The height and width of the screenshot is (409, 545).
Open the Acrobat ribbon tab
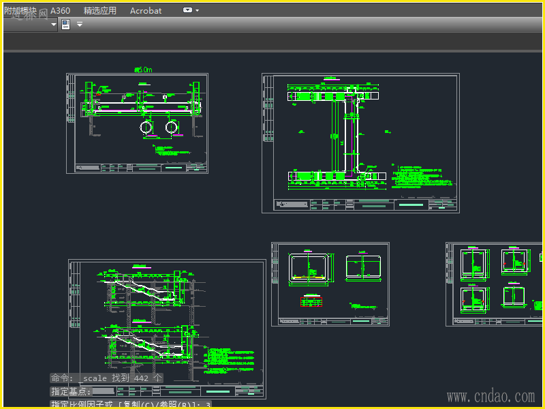pyautogui.click(x=146, y=11)
